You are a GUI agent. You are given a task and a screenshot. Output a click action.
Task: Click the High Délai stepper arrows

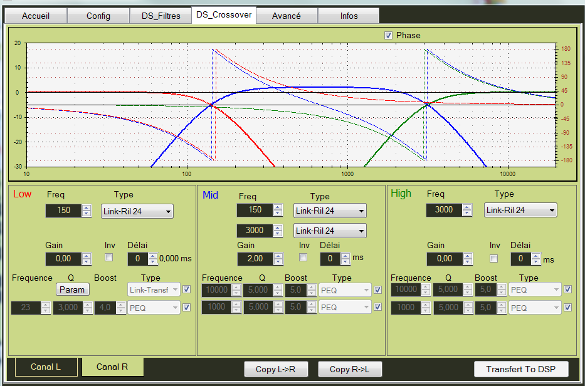[x=536, y=259]
